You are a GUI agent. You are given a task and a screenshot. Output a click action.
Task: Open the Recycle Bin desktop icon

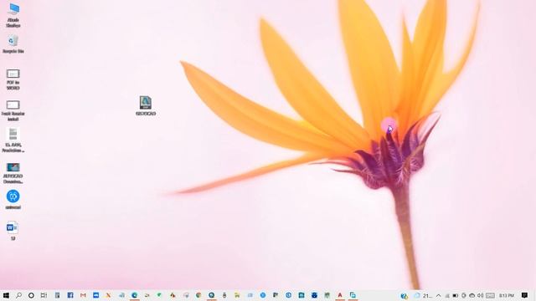13,44
